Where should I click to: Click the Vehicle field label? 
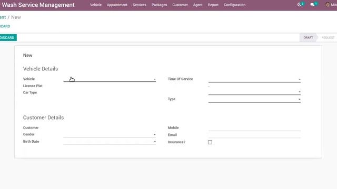[x=29, y=79]
